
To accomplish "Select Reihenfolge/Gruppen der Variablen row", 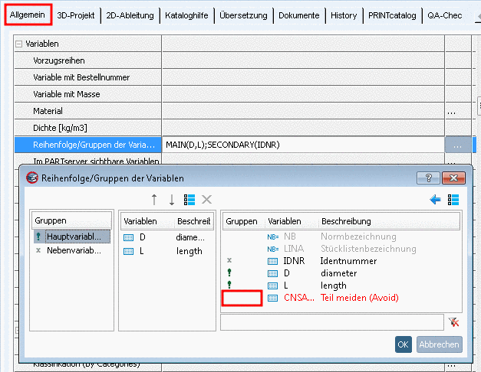I will (x=87, y=145).
